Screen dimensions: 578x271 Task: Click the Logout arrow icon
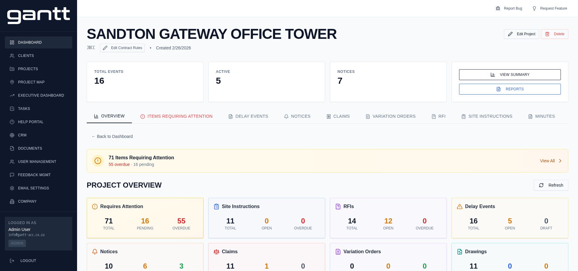(x=12, y=261)
